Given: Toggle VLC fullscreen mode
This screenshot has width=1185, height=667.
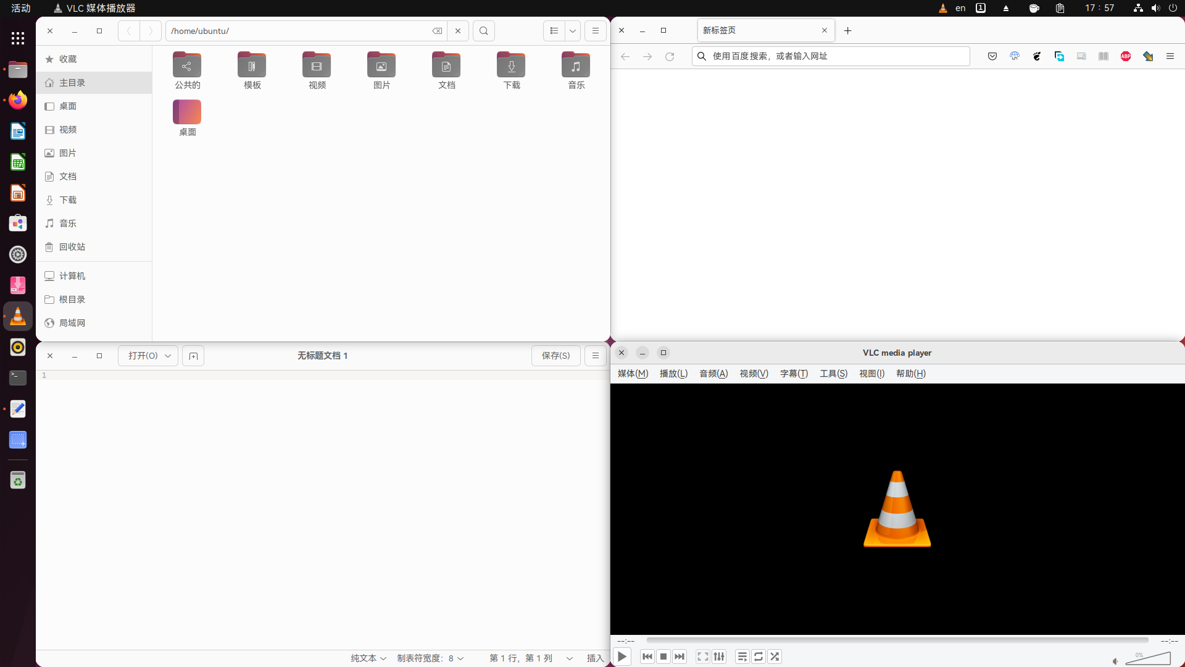Looking at the screenshot, I should pos(703,657).
